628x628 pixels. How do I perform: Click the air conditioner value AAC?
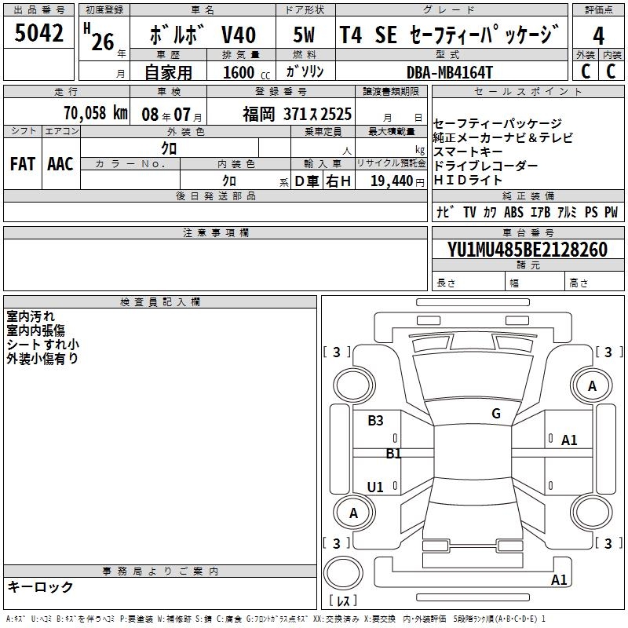point(60,164)
